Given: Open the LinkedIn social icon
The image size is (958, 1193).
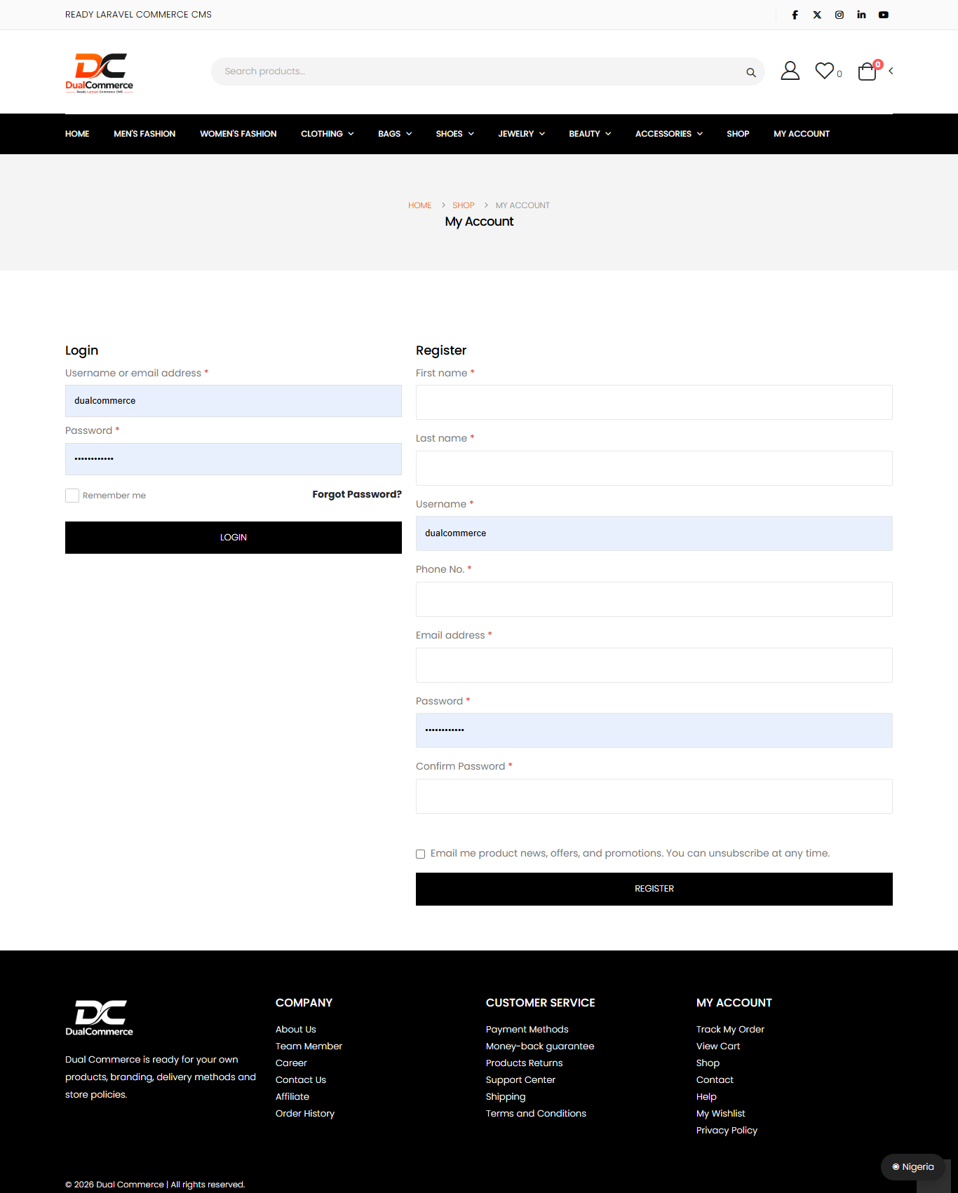Looking at the screenshot, I should coord(861,15).
